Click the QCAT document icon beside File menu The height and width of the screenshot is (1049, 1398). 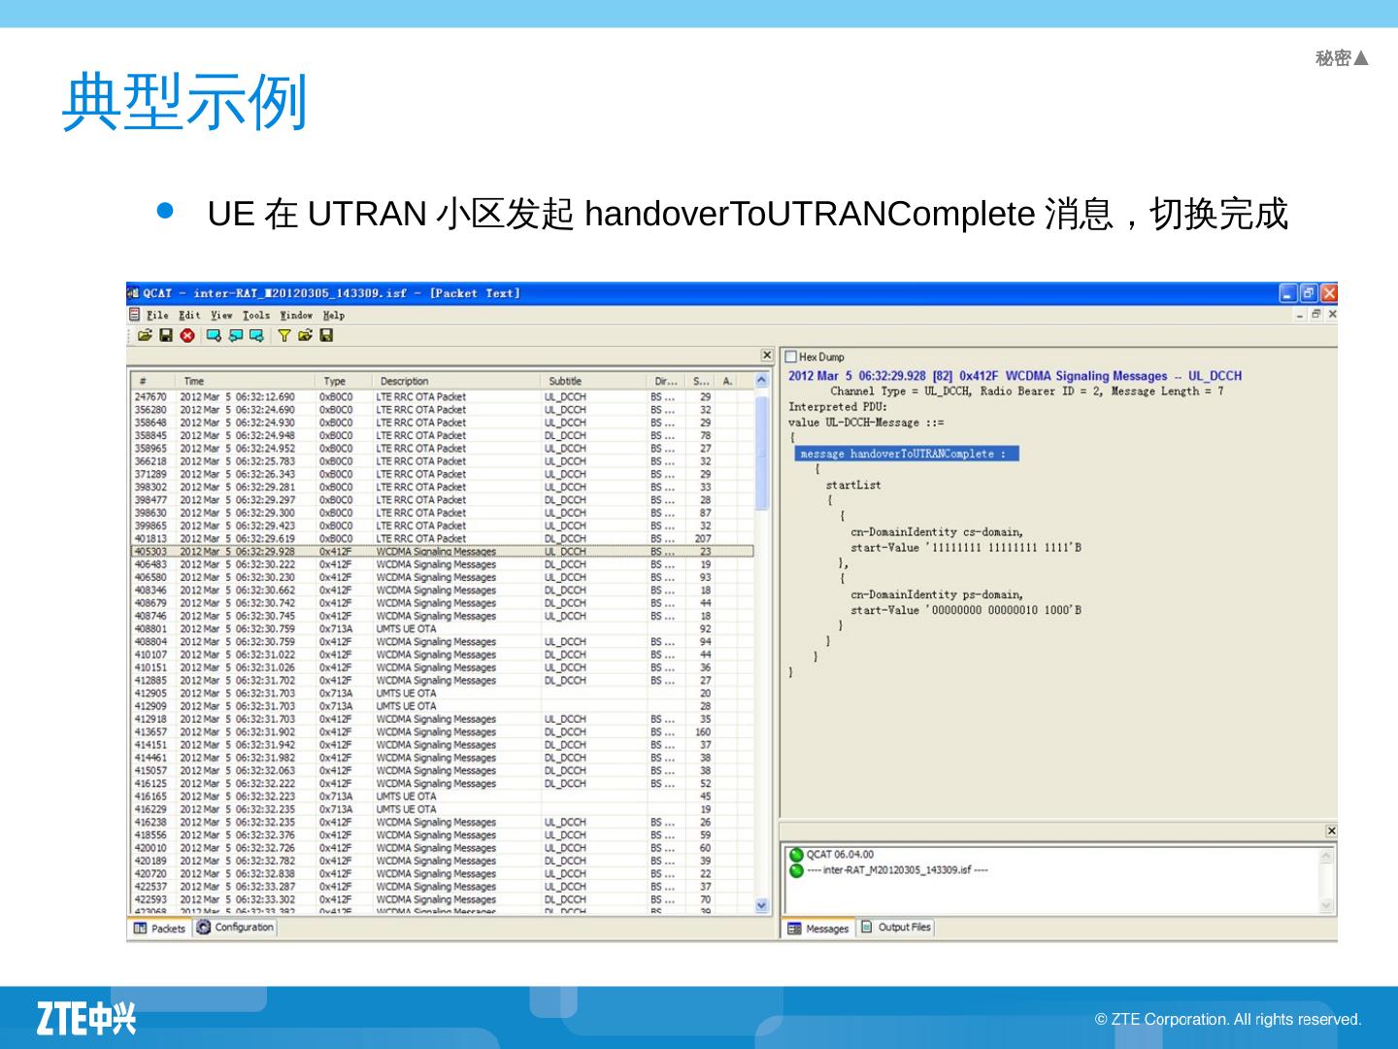134,315
